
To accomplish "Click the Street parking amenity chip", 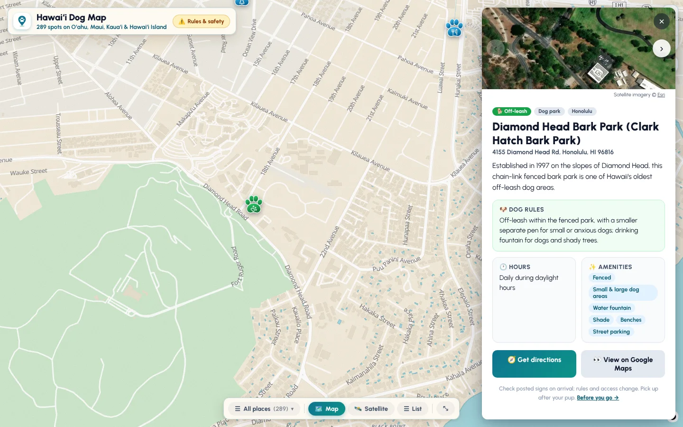I will (611, 332).
